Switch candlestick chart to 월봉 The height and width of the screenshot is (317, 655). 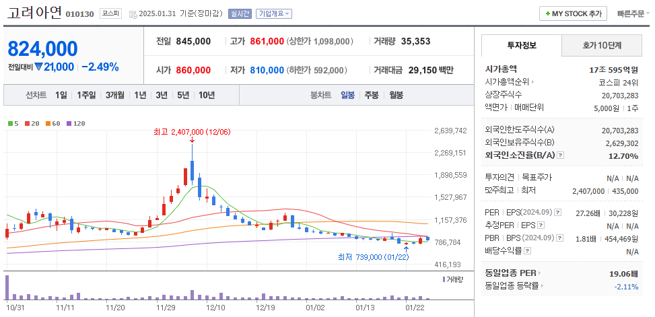396,95
